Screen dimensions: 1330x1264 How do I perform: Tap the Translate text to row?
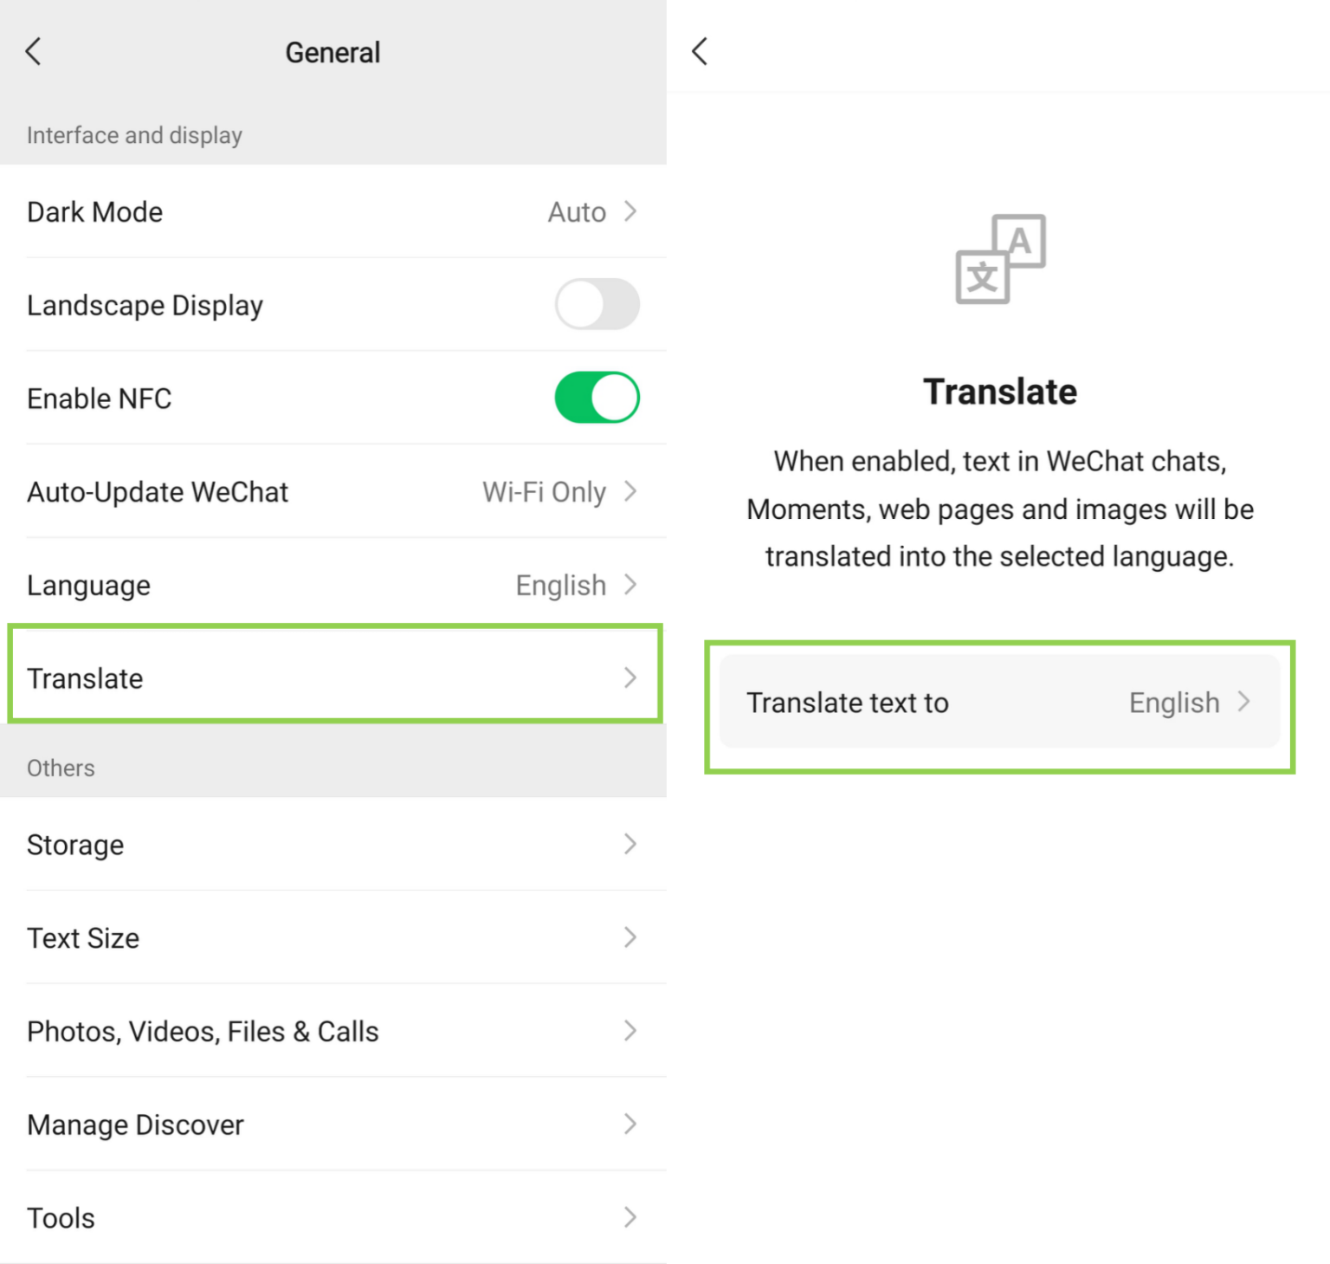(998, 703)
